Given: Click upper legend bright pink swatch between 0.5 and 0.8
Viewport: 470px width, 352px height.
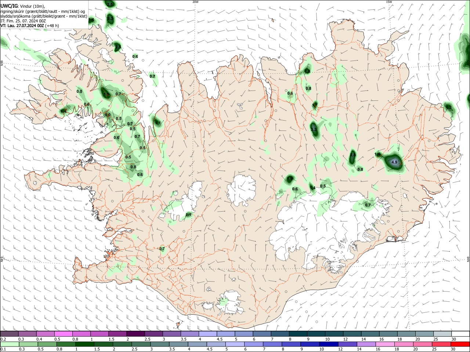Looking at the screenshot, I should tap(64, 334).
